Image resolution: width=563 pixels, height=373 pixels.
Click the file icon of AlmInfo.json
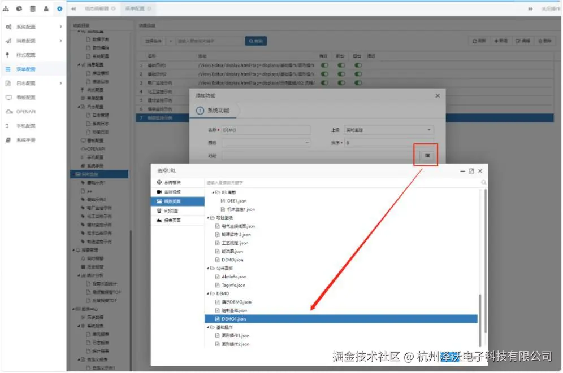pos(217,277)
